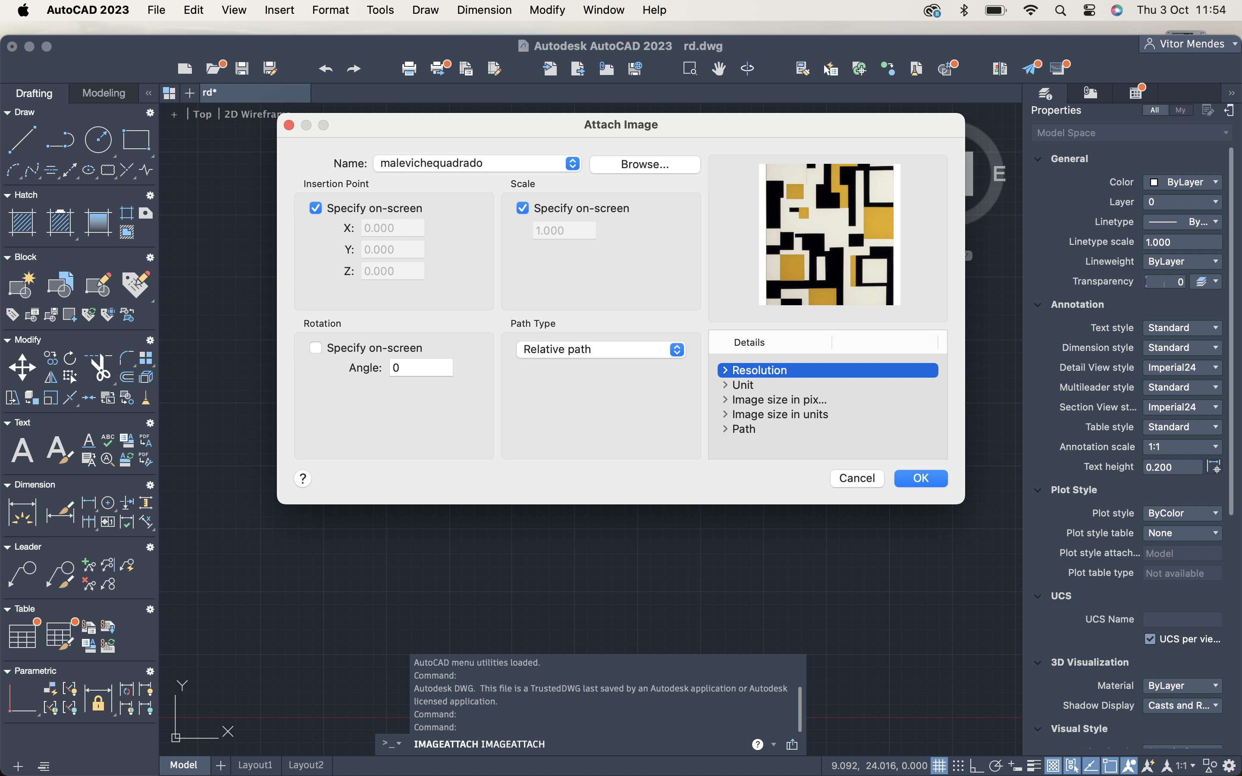Screen dimensions: 1242x776
Task: Open the Dimension menu
Action: pyautogui.click(x=484, y=10)
